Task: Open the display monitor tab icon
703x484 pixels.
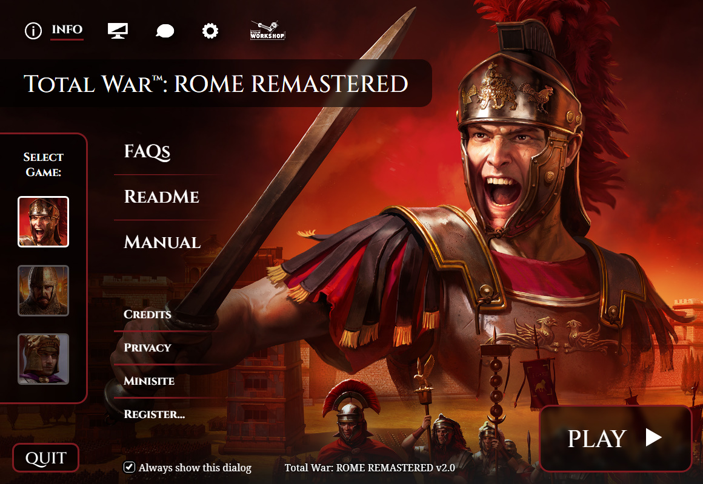Action: coord(118,31)
